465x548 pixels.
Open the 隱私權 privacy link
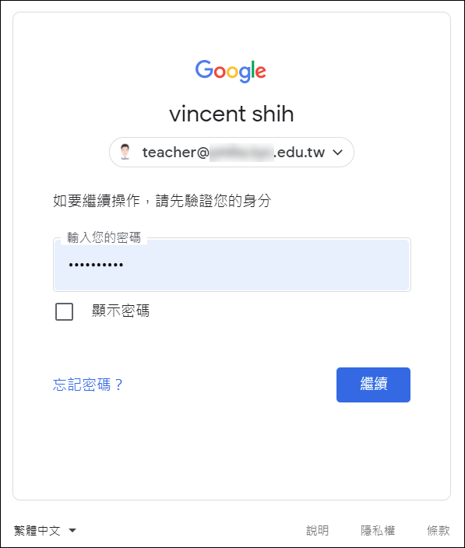tap(378, 531)
